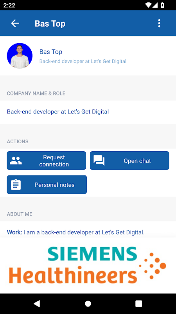Tap the orange dots logo mark
176x314 pixels.
(x=153, y=266)
